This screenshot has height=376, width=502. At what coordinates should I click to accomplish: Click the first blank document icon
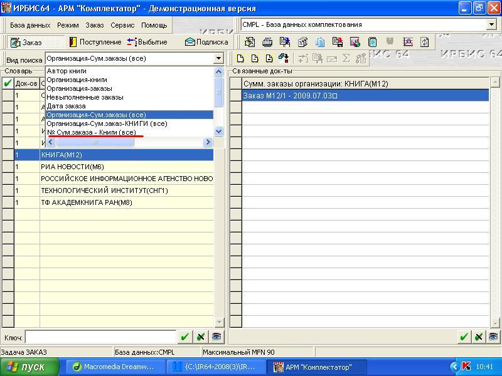click(x=240, y=58)
